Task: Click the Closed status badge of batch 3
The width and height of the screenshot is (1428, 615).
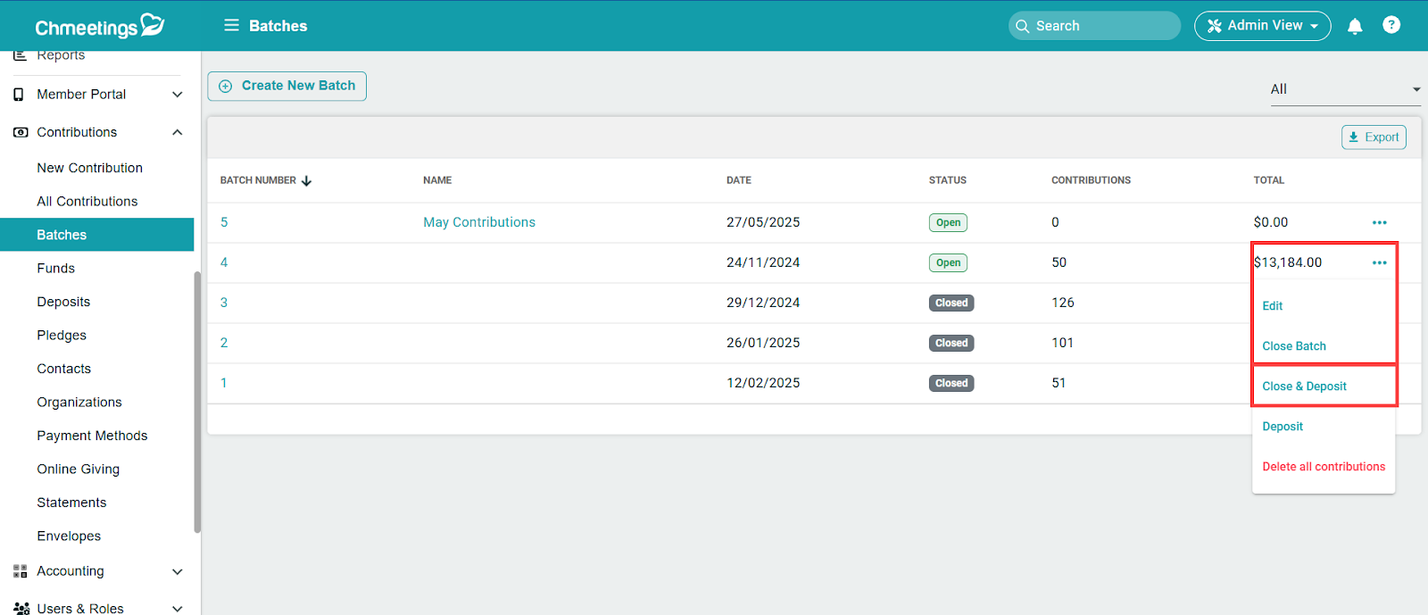Action: (951, 303)
